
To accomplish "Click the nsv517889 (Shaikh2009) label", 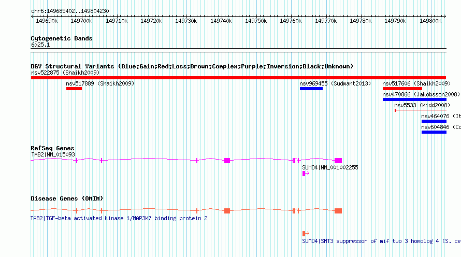I will pos(100,83).
